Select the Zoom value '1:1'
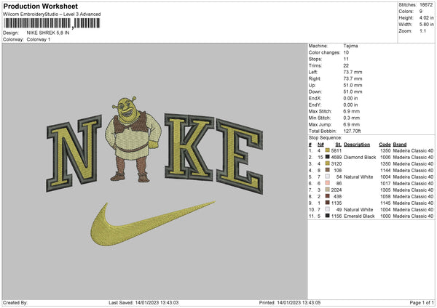This screenshot has width=437, height=308. [x=422, y=31]
